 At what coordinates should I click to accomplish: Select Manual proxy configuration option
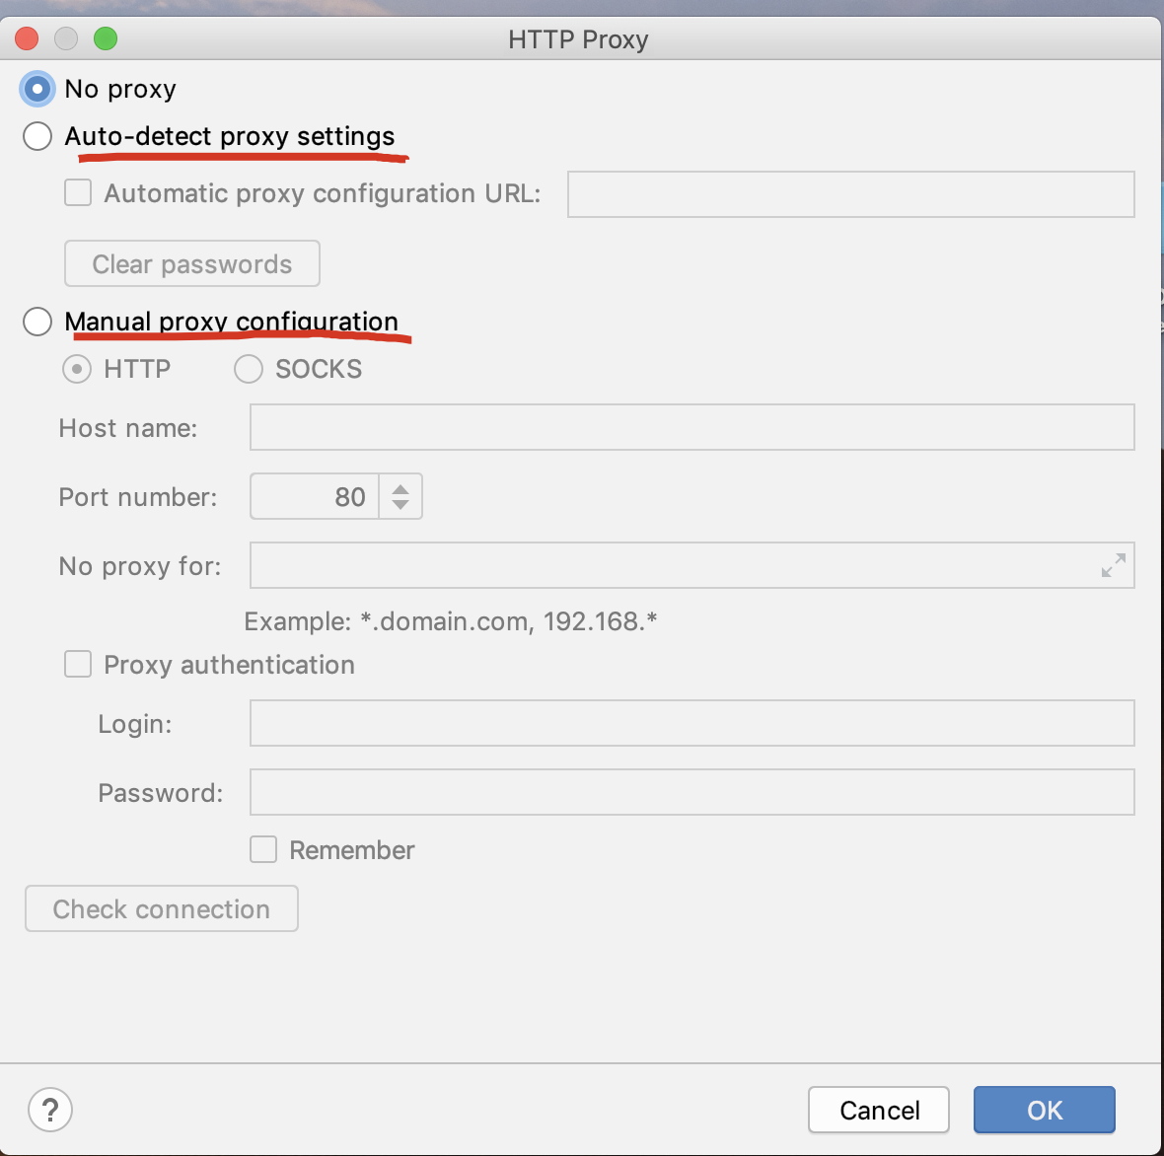point(37,323)
